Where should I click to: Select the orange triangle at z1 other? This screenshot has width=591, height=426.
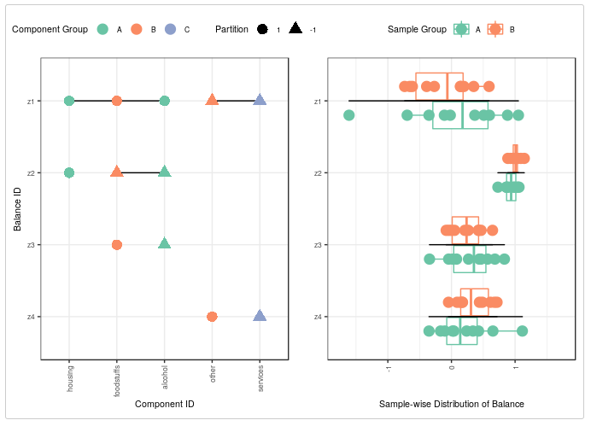coord(212,101)
